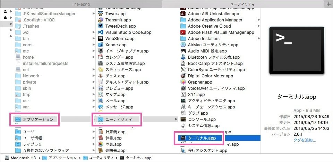Click the ColorSync ユーティリティ.app icon

coord(183,69)
